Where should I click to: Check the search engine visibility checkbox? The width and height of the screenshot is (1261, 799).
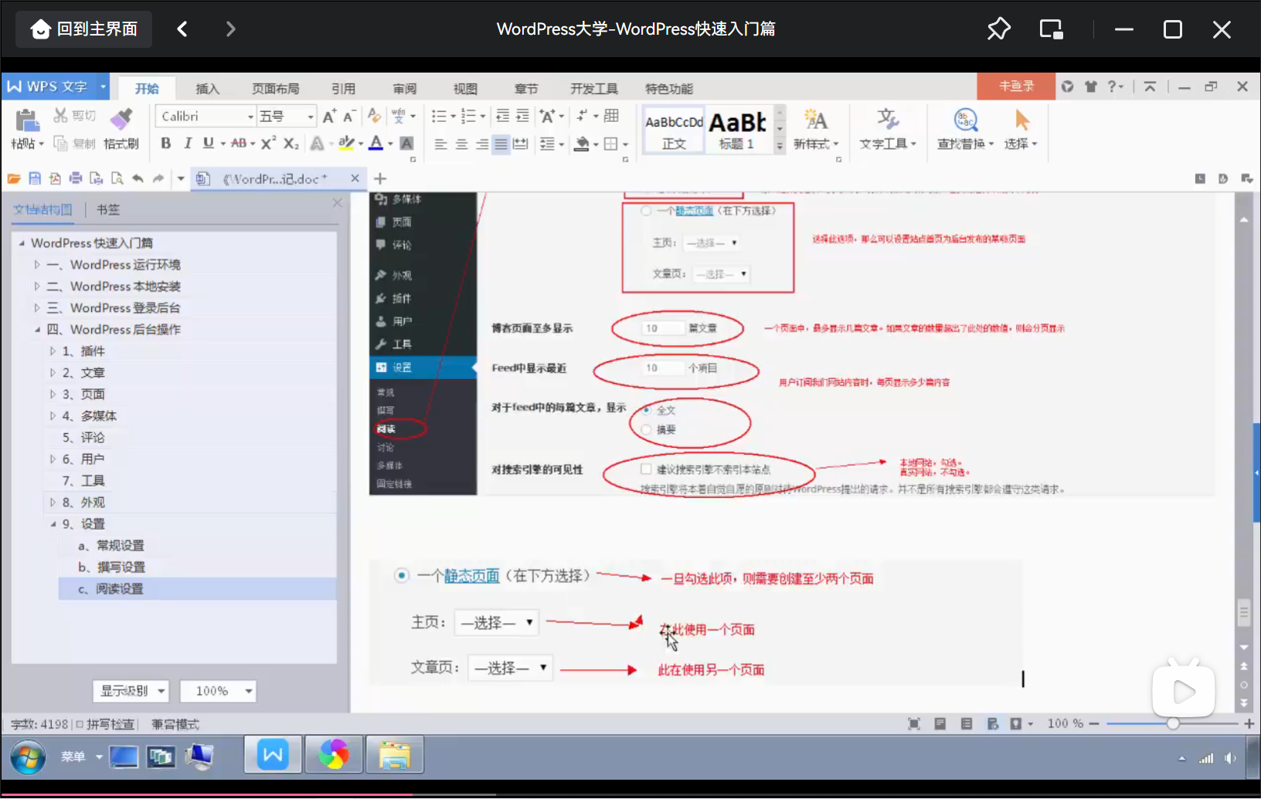646,469
